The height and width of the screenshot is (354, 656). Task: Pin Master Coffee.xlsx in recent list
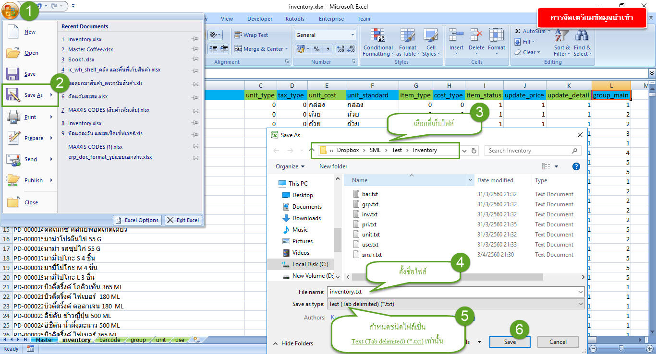click(195, 49)
